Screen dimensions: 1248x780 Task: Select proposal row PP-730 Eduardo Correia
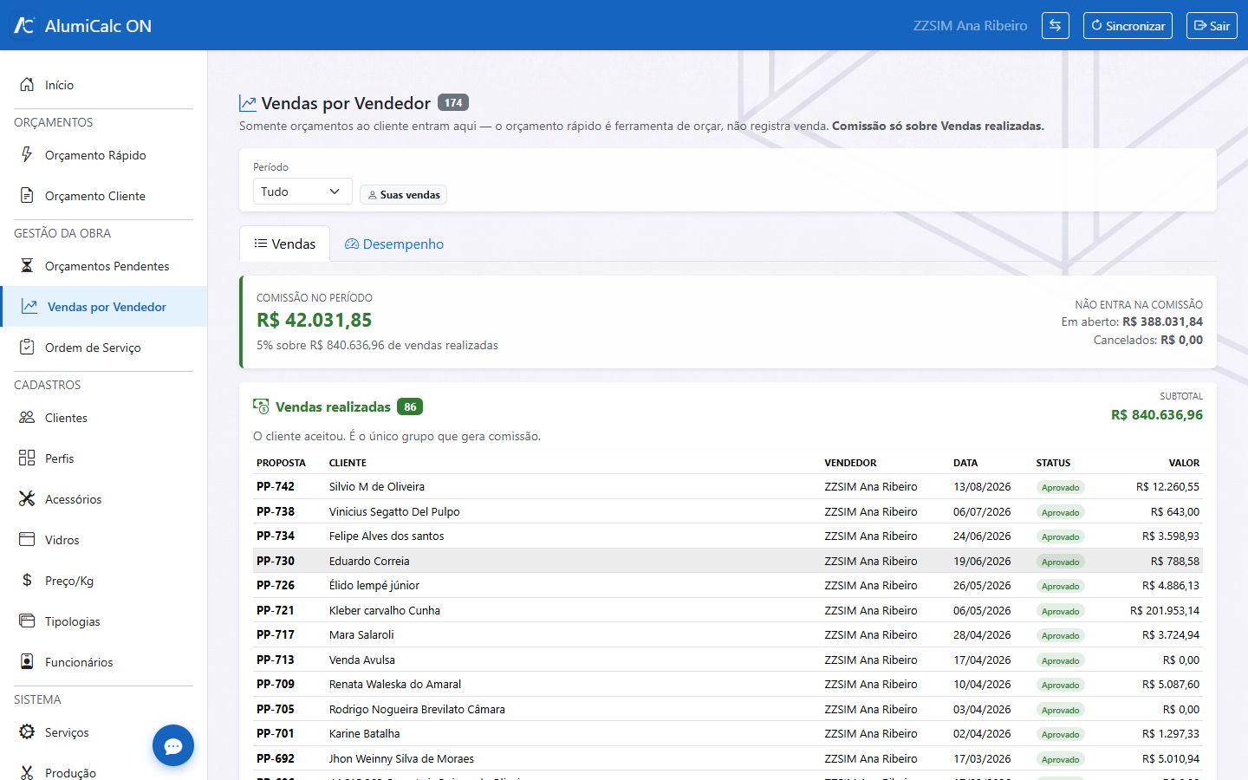728,561
